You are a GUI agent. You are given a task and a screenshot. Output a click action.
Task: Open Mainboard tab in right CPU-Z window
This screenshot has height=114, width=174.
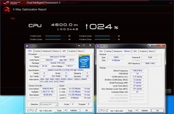[118, 51]
